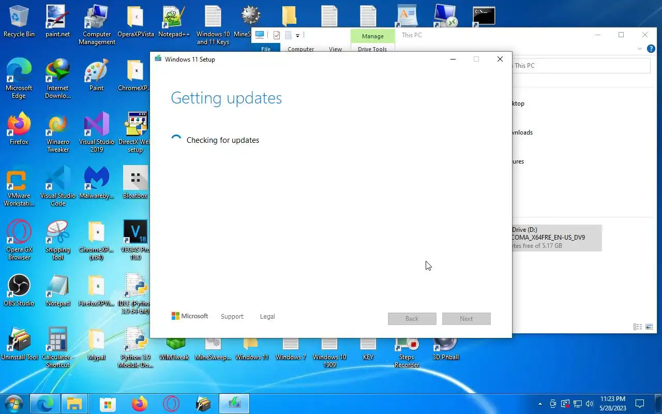The width and height of the screenshot is (662, 414).
Task: Open Computer Management desktop shortcut
Action: [97, 25]
